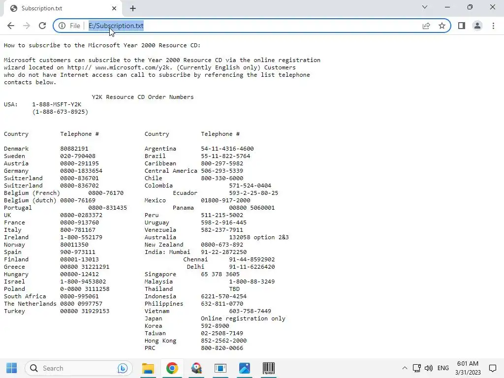Image resolution: width=504 pixels, height=378 pixels.
Task: Click the UK number '0800-0283372'
Action: coord(81,216)
